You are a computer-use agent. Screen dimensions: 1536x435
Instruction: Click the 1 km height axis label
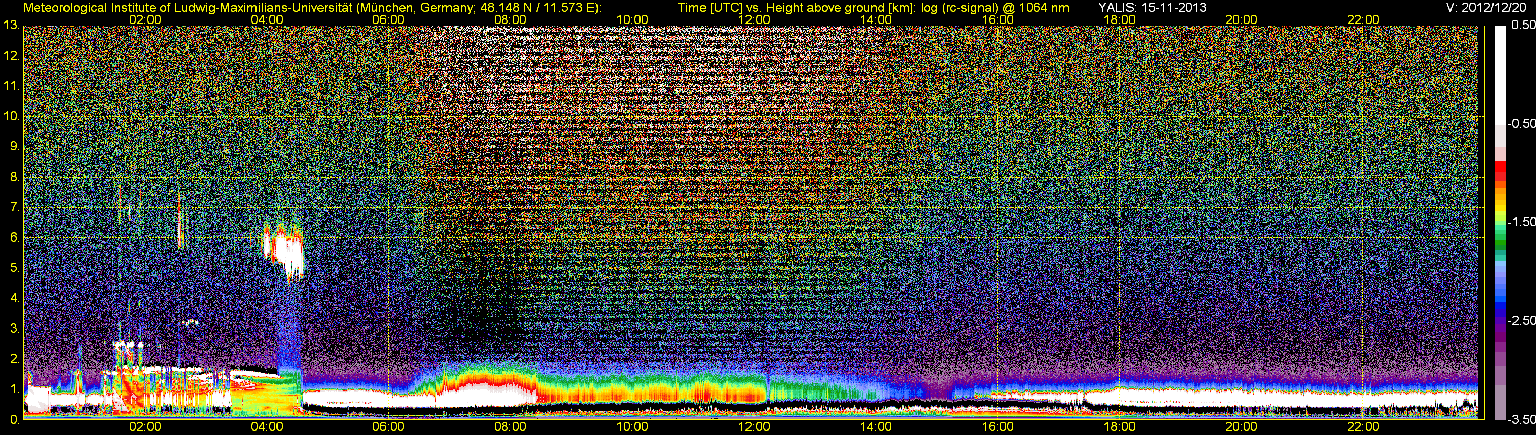coord(15,389)
